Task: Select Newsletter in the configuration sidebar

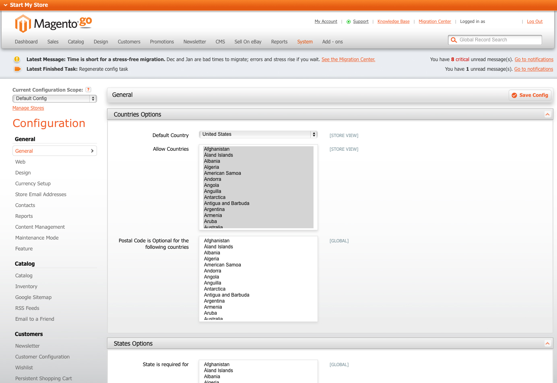Action: click(x=27, y=346)
